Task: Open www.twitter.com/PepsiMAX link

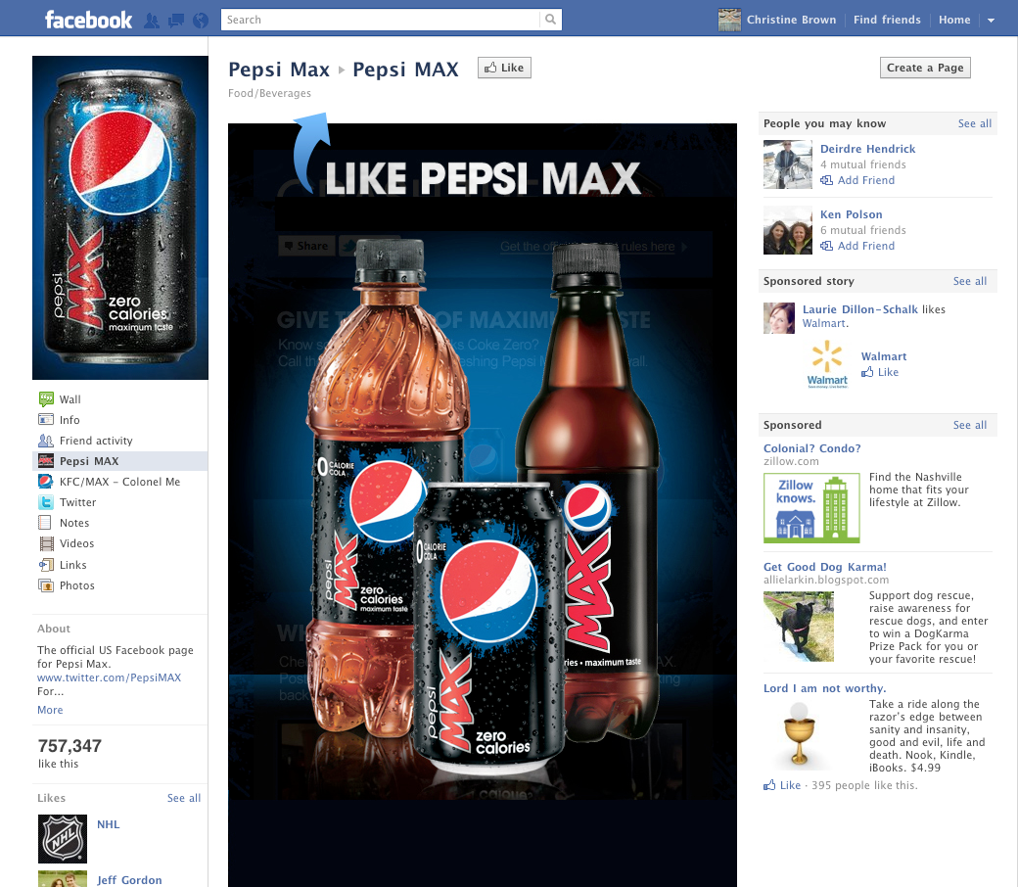Action: coord(109,677)
